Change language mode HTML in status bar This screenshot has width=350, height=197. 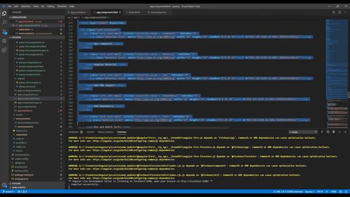[x=334, y=192]
